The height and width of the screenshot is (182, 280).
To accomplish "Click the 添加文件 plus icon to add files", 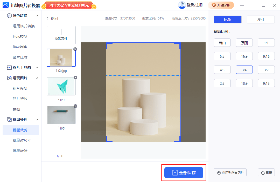I will [x=61, y=32].
